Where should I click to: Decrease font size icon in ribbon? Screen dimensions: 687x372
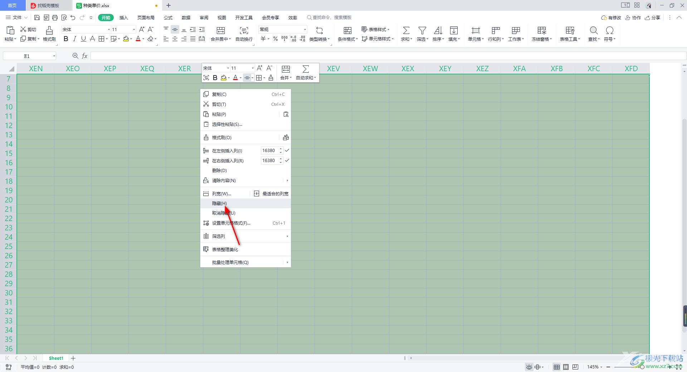tap(151, 29)
